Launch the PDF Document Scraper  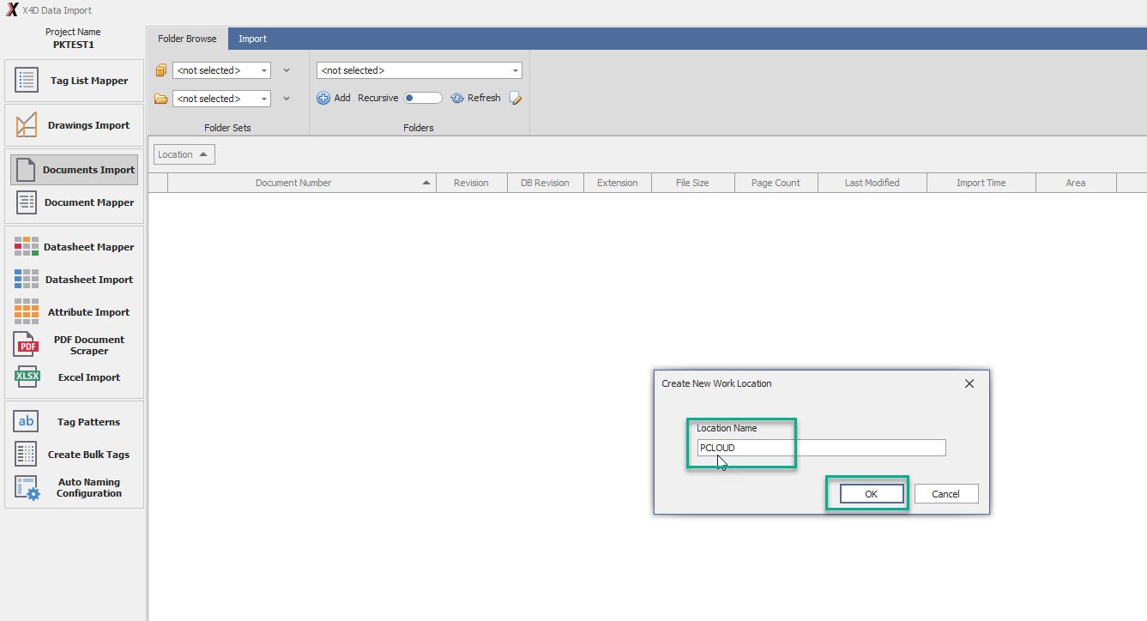(x=73, y=345)
